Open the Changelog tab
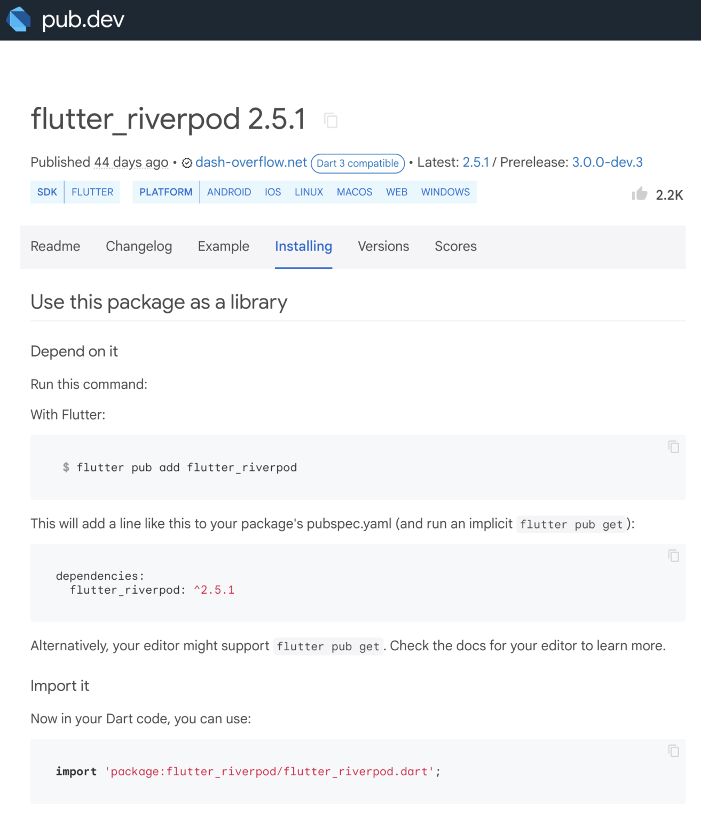Screen dimensions: 701x820 point(139,246)
